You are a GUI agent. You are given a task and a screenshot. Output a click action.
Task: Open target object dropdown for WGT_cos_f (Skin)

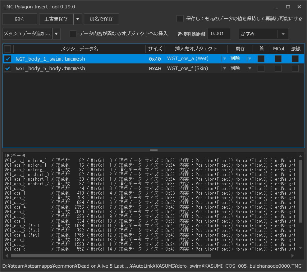(225, 68)
